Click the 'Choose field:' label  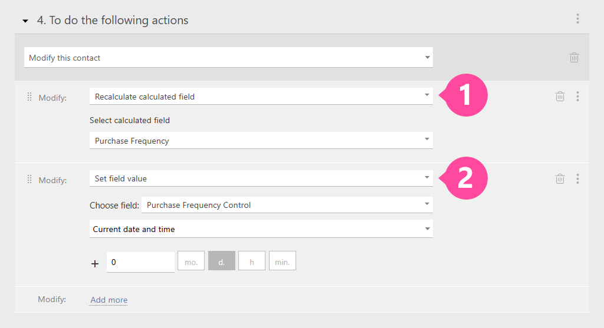(x=114, y=206)
